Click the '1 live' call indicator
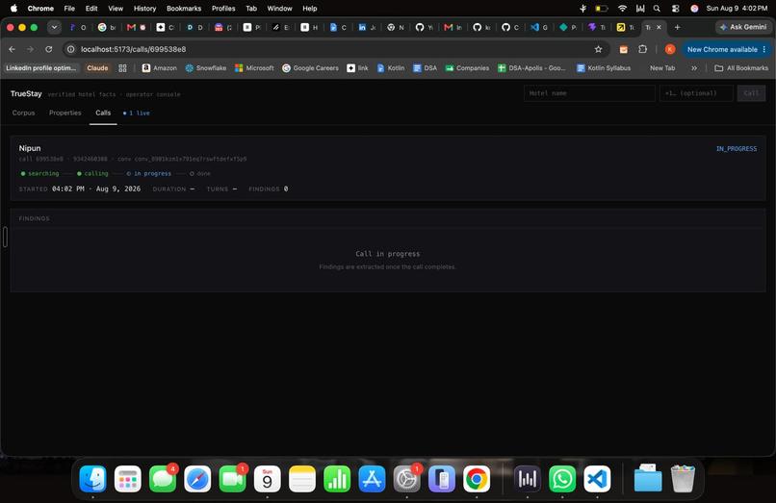This screenshot has width=776, height=503. (137, 113)
